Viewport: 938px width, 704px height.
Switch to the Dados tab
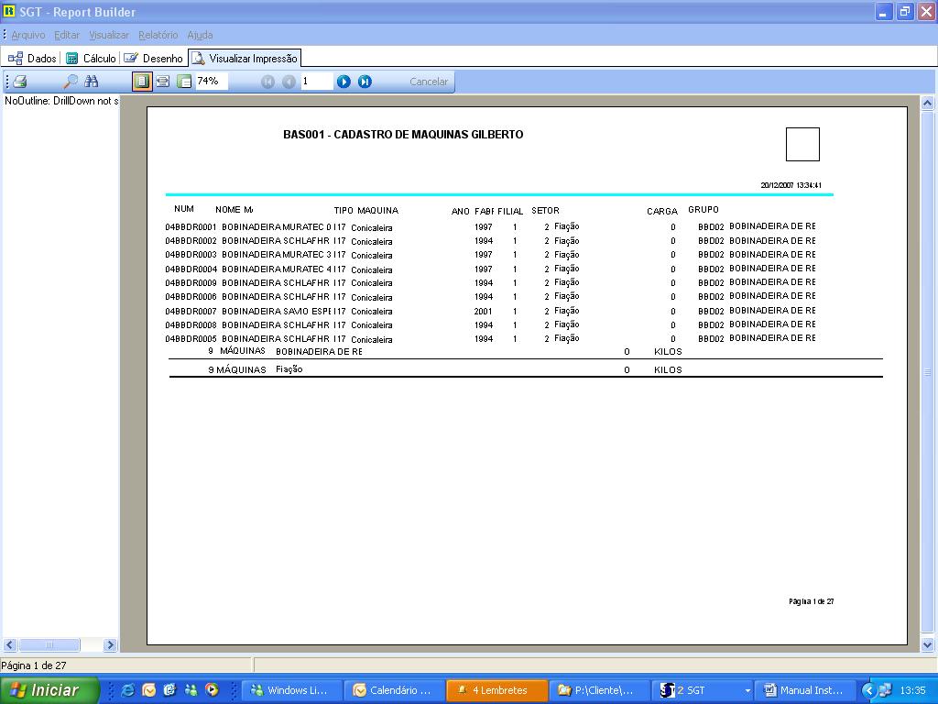pyautogui.click(x=33, y=58)
